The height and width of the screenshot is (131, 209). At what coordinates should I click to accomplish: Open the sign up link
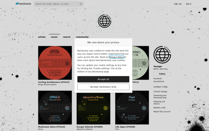click(x=178, y=4)
